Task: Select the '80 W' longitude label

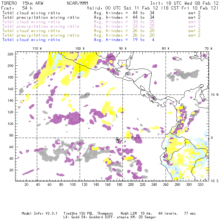Action: pos(165,48)
